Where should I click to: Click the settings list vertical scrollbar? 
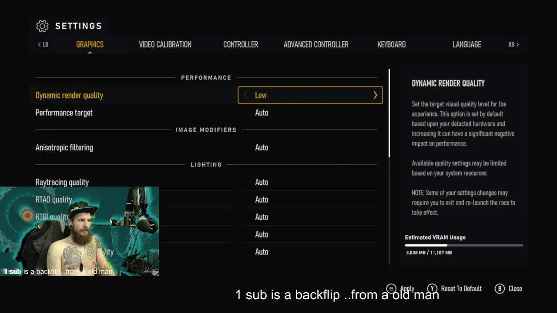click(389, 113)
